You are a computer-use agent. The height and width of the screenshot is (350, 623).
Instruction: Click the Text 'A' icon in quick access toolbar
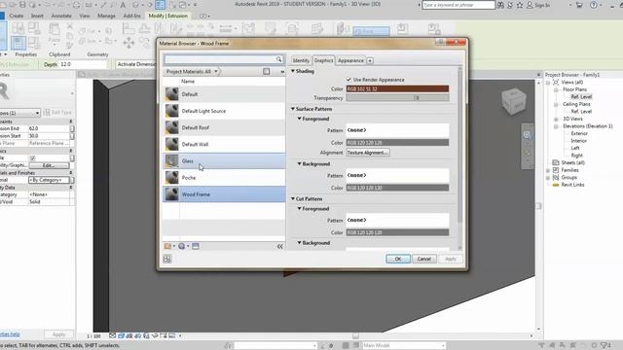[123, 5]
